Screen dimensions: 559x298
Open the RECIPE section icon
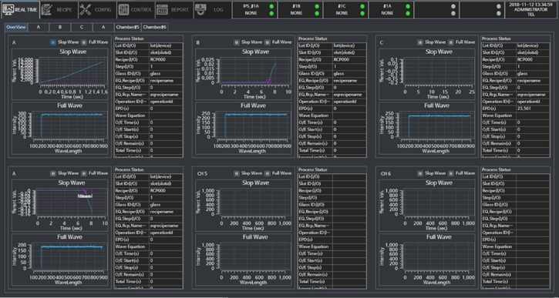[x=47, y=9]
